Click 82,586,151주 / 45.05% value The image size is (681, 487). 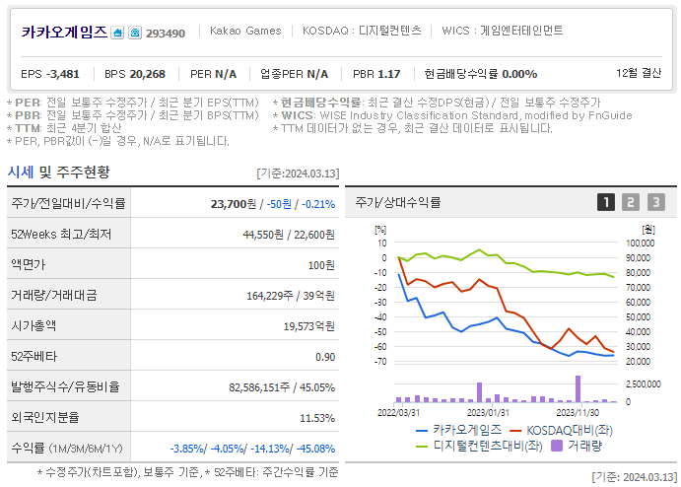point(282,387)
